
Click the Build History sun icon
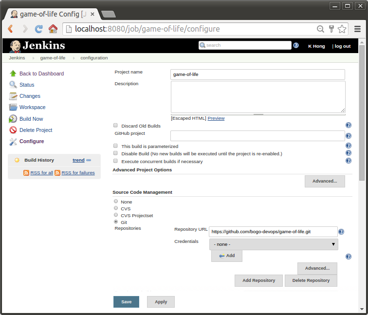pyautogui.click(x=17, y=160)
